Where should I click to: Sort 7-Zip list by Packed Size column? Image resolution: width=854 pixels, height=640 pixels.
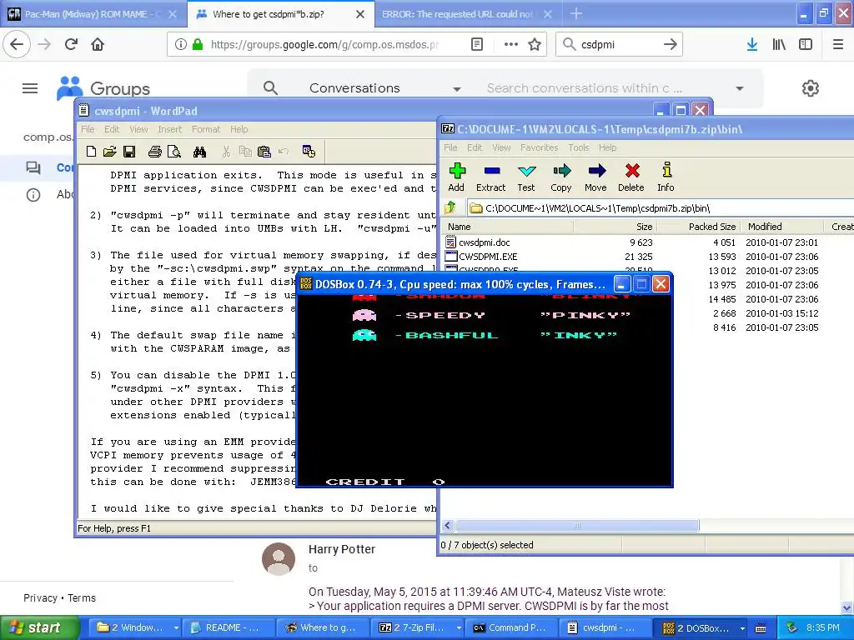point(711,227)
